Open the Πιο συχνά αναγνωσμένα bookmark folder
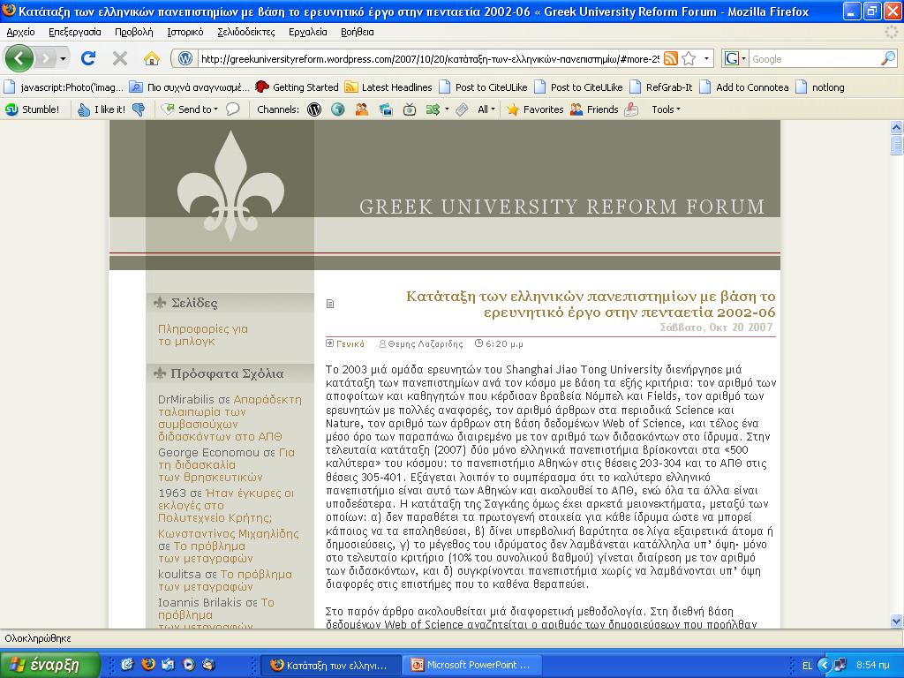Screen dimensions: 904x678 tap(189, 87)
